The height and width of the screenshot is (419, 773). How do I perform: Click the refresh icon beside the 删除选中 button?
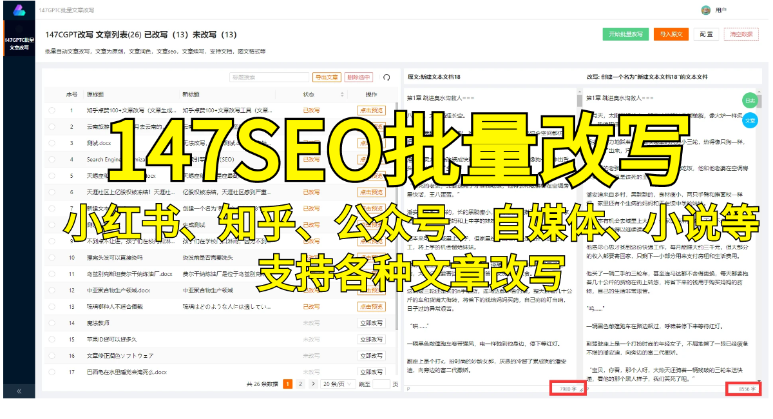pyautogui.click(x=385, y=76)
